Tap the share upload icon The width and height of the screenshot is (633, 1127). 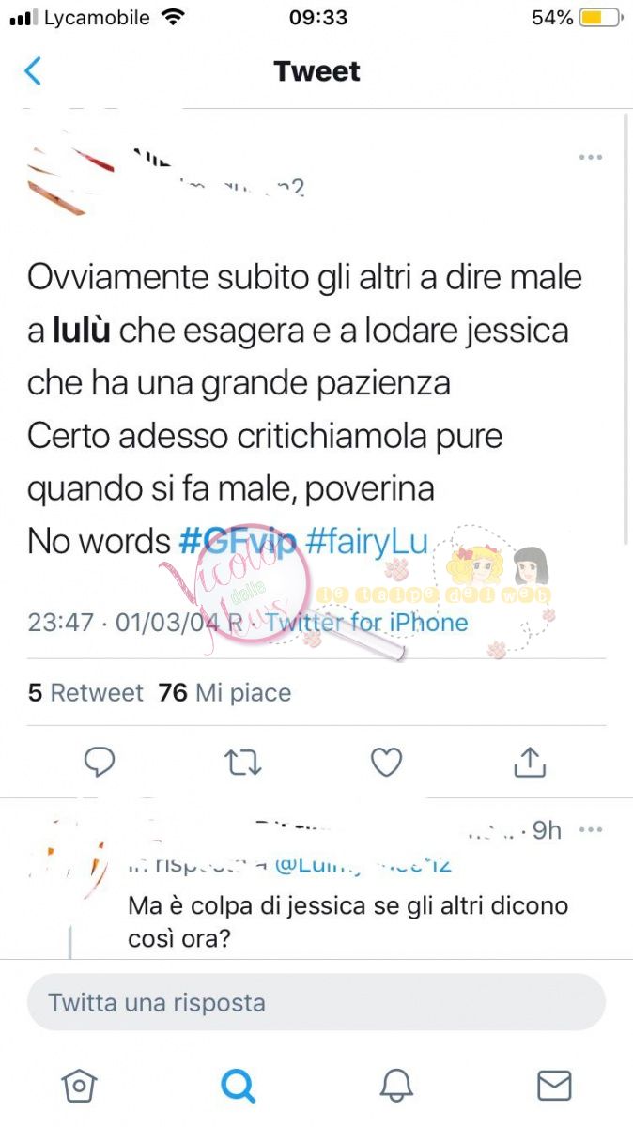(x=530, y=762)
